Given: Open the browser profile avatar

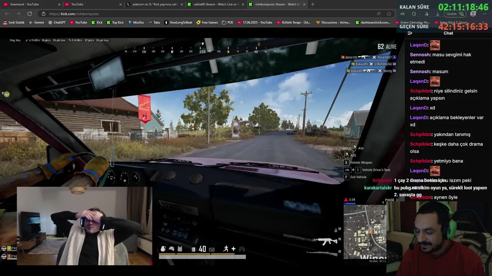Looking at the screenshot, I should [x=473, y=14].
